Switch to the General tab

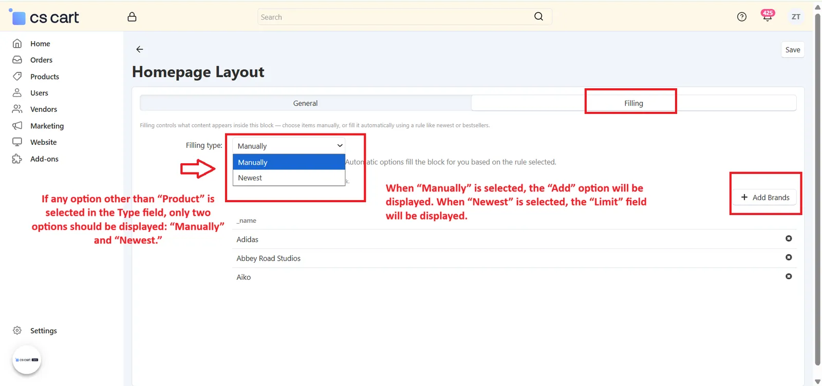point(306,103)
